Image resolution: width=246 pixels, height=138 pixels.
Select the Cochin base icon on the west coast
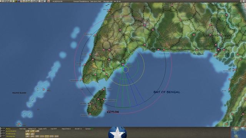[85, 64]
